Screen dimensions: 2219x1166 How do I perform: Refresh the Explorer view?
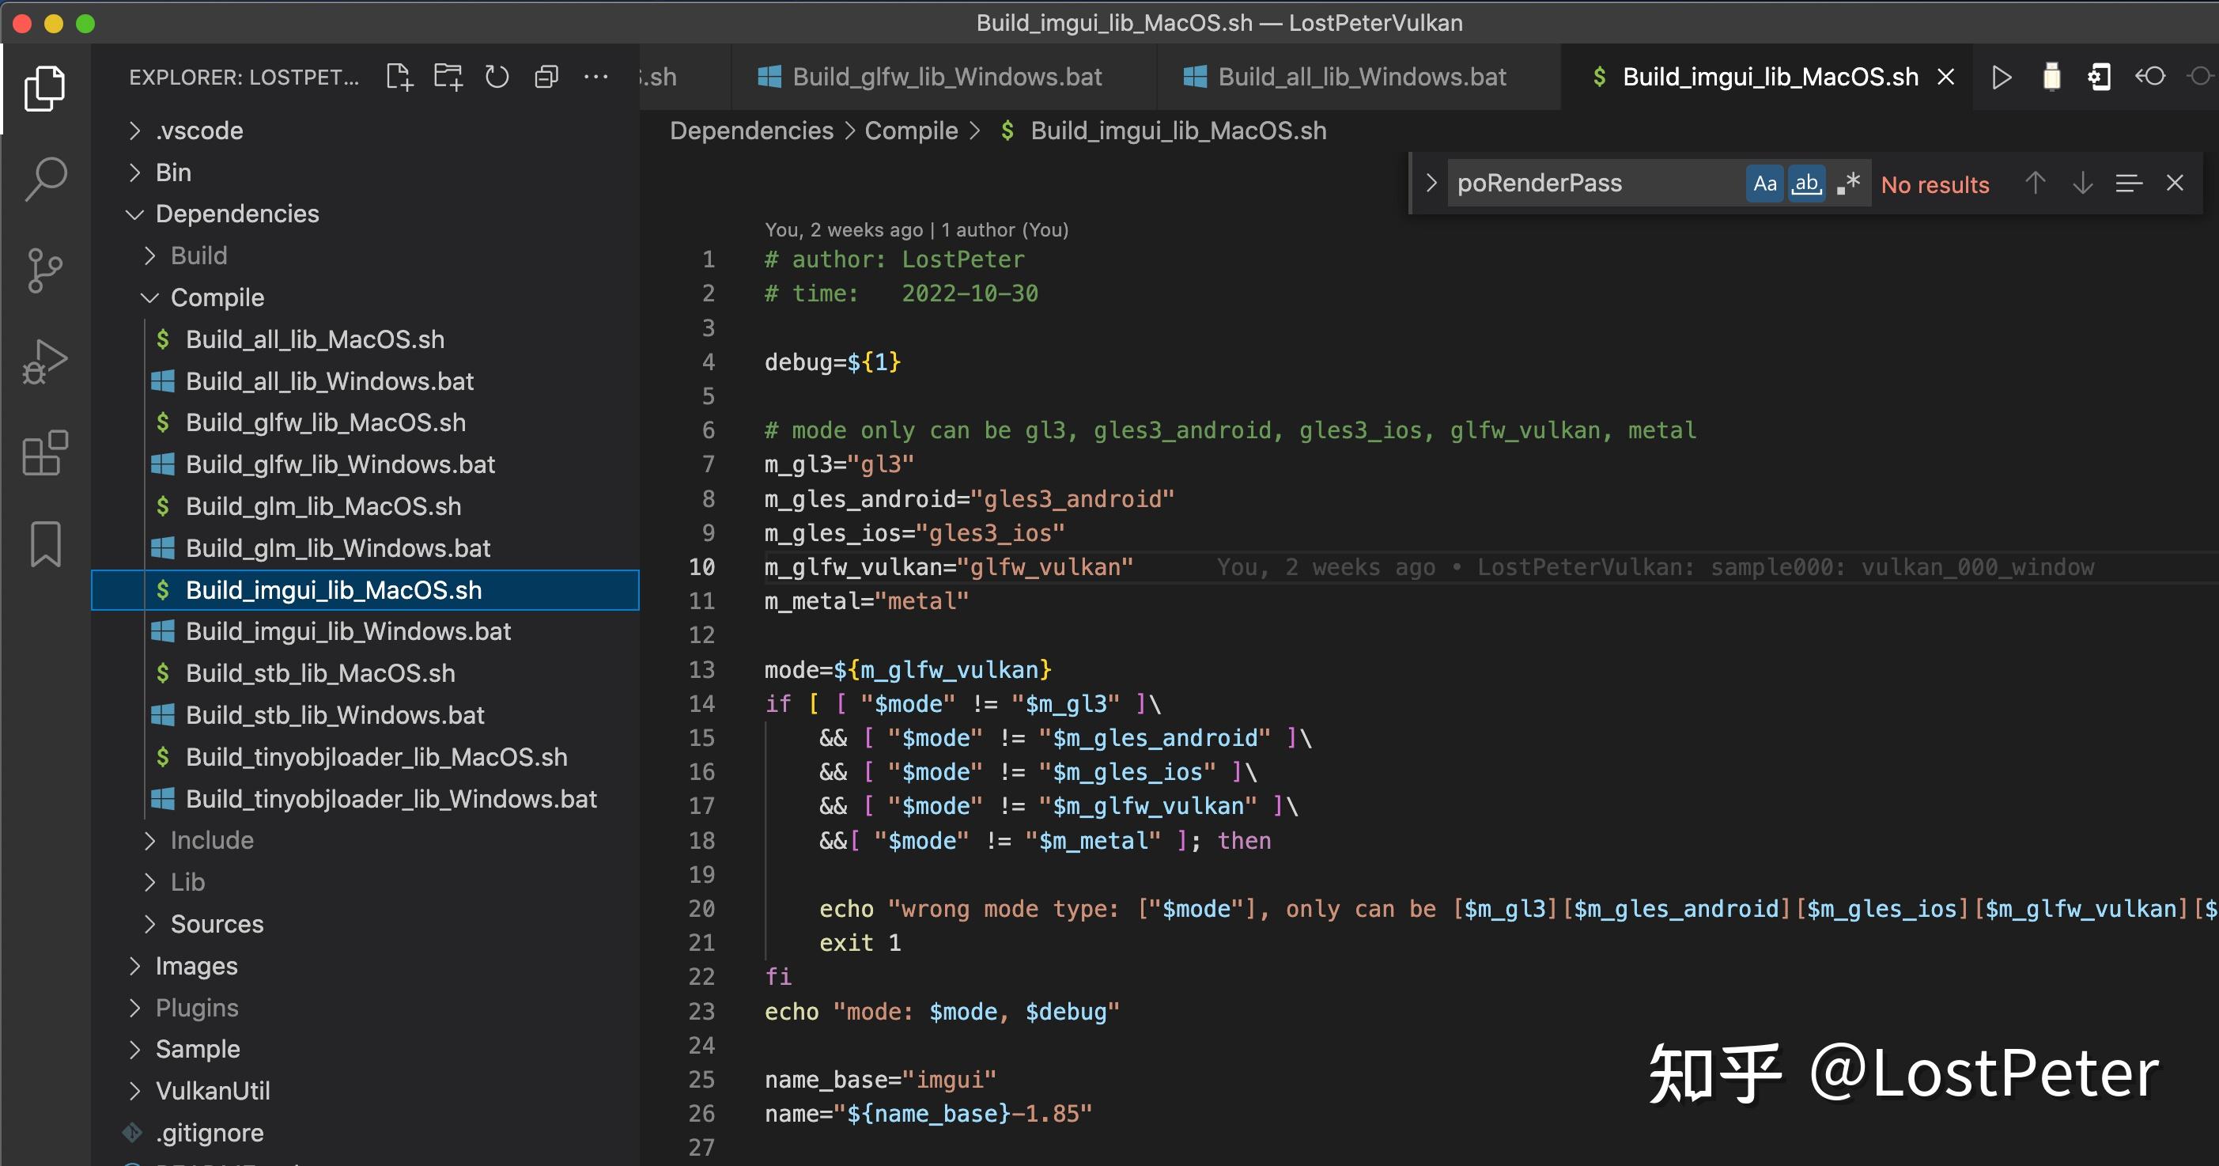497,77
